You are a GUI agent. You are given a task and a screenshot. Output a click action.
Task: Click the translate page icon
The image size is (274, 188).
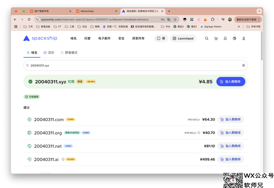tap(169, 20)
